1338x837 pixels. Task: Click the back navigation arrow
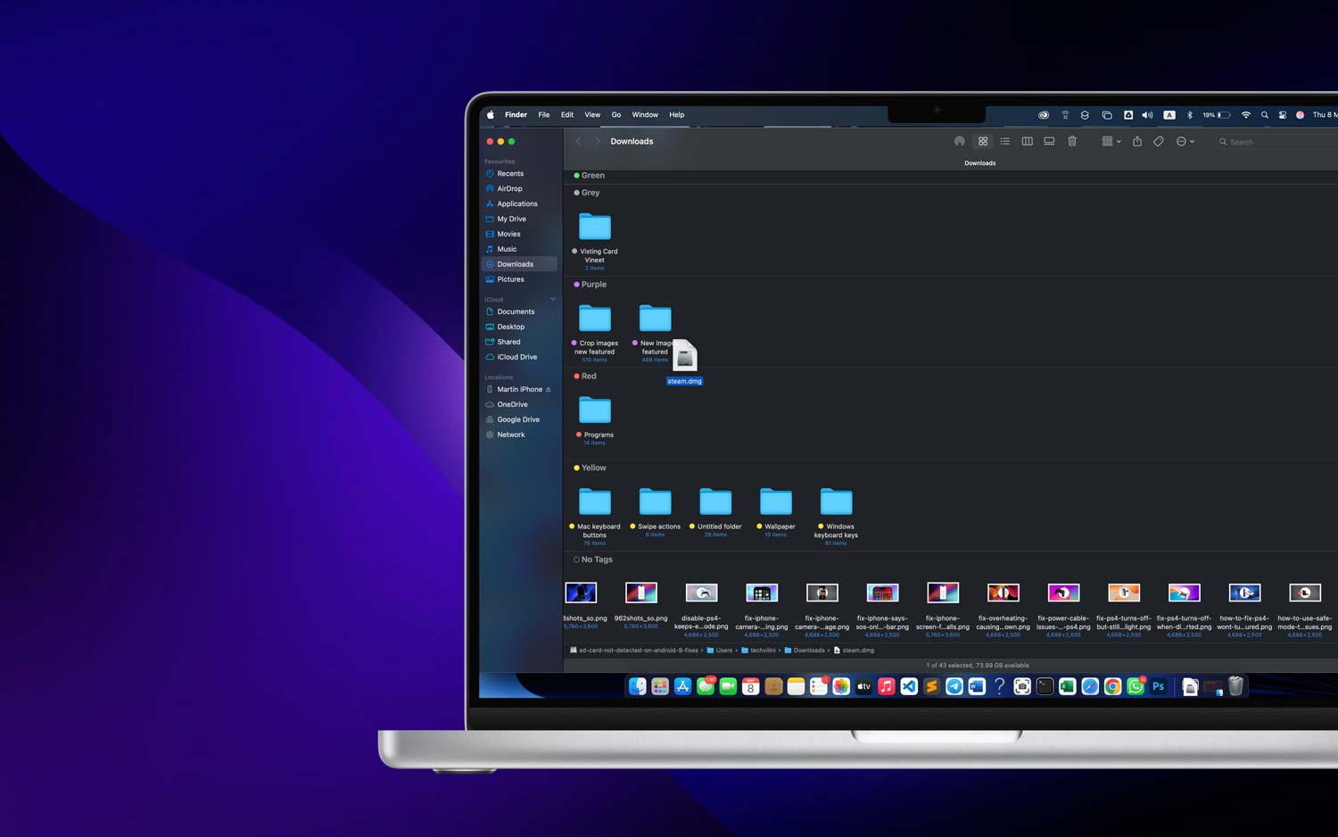click(x=579, y=141)
